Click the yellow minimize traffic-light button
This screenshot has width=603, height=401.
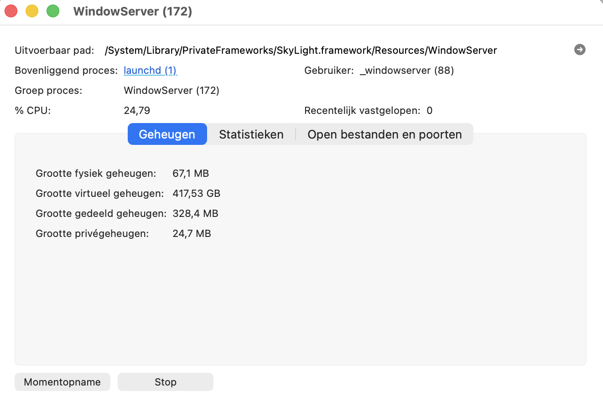coord(31,10)
